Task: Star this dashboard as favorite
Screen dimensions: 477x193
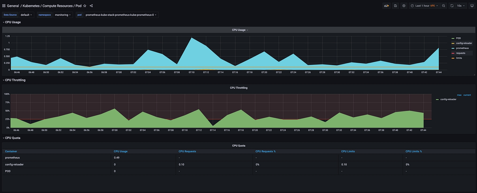Action: [x=85, y=6]
